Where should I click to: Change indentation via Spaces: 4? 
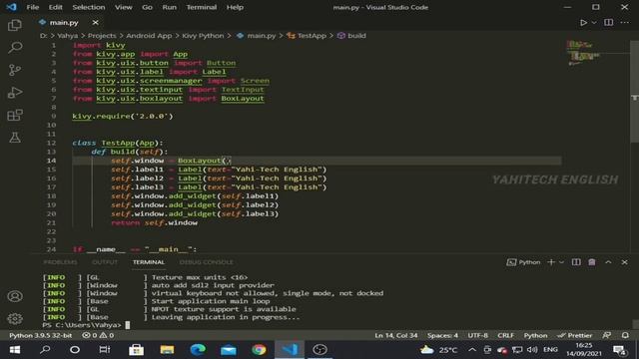tap(442, 335)
